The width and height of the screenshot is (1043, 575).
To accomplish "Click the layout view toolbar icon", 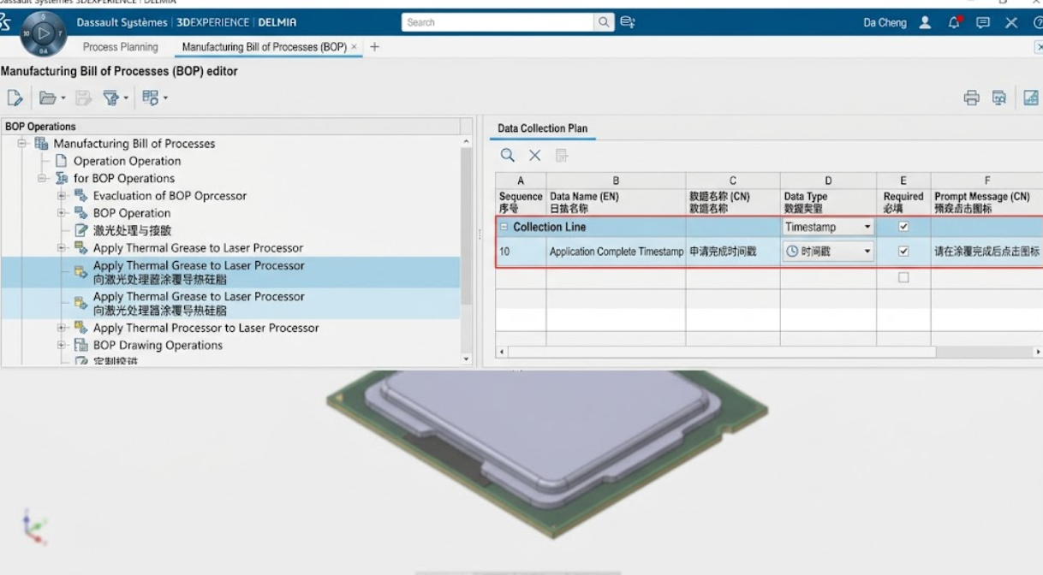I will tap(150, 98).
